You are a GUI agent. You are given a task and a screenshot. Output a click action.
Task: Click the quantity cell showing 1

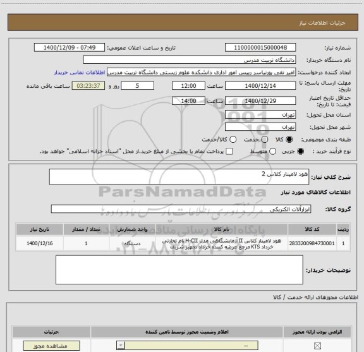tap(86, 243)
